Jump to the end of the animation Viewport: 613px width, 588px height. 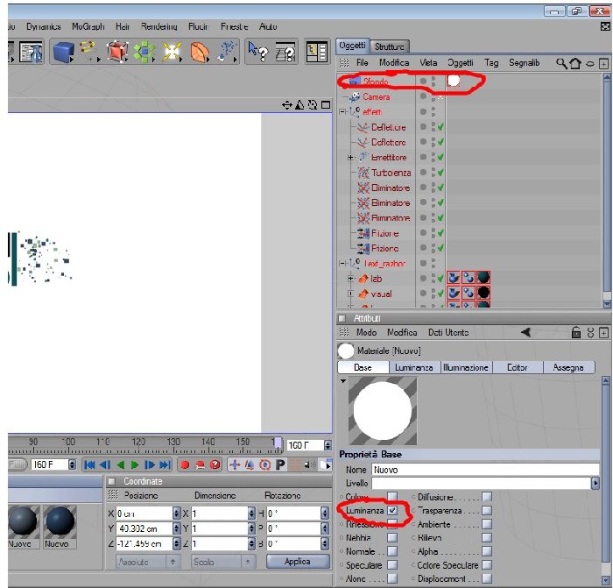pyautogui.click(x=166, y=464)
